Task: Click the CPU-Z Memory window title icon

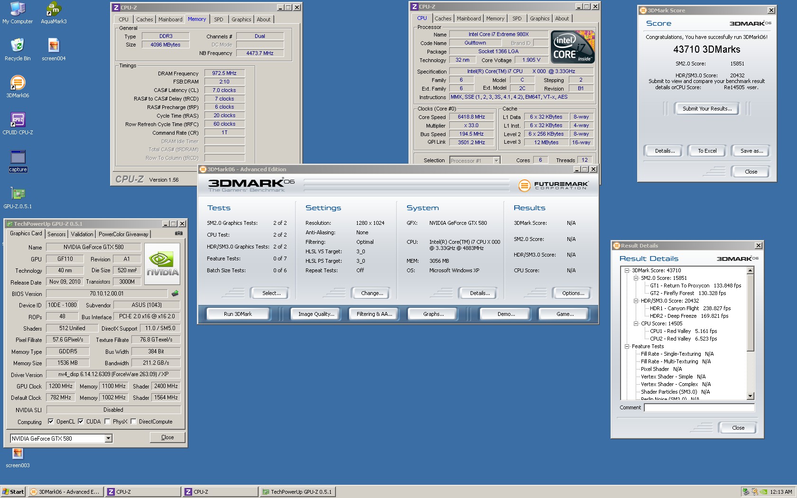Action: 116,8
